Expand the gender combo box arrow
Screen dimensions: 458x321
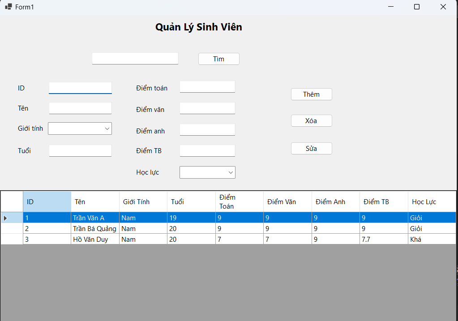107,128
